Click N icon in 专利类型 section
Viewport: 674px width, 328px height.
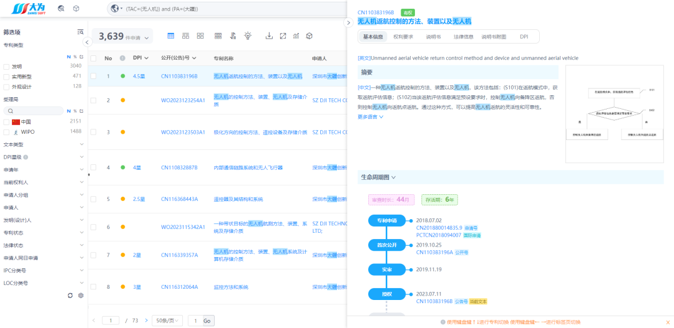69,57
